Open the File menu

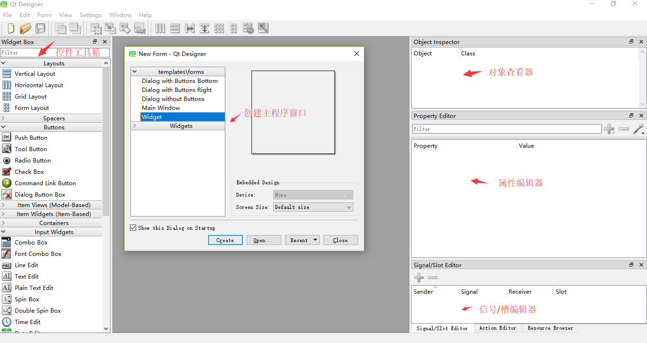point(7,15)
